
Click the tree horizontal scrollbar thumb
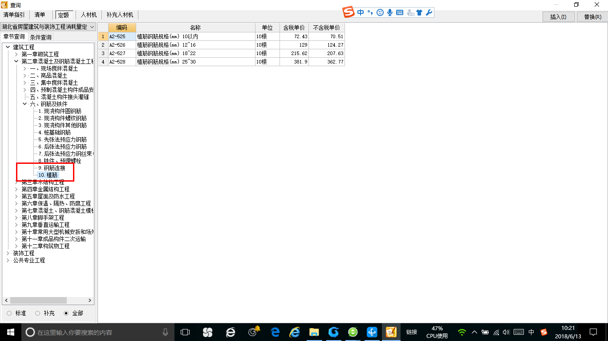(x=38, y=301)
